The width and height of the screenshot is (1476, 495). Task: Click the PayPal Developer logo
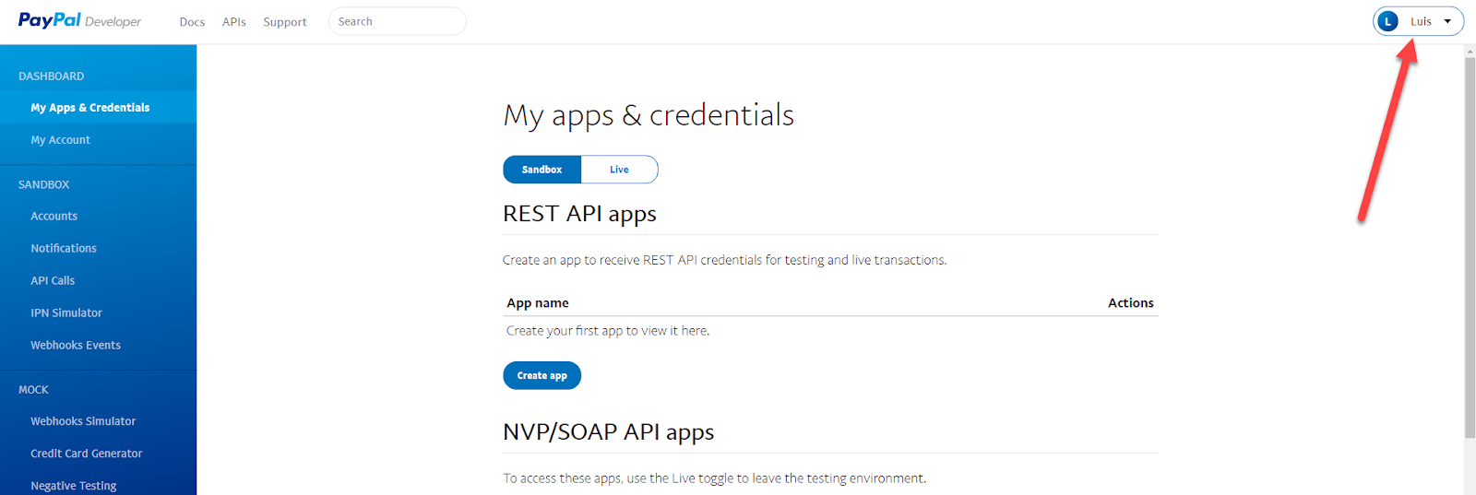[79, 20]
